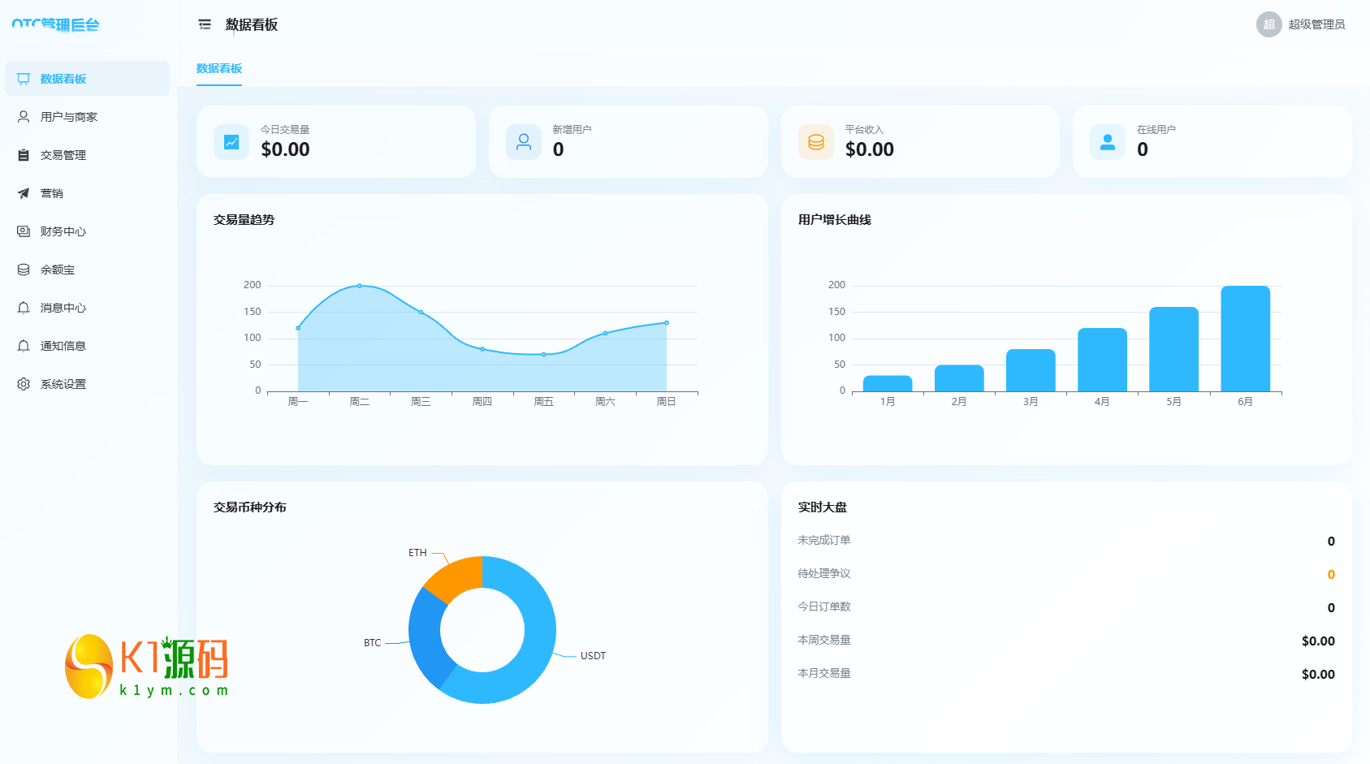
Task: Click the 系统设置 gear icon
Action: (x=24, y=384)
